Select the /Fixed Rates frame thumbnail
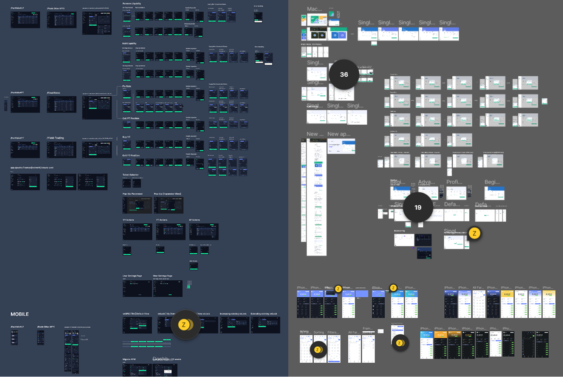This screenshot has width=563, height=377. [x=62, y=104]
